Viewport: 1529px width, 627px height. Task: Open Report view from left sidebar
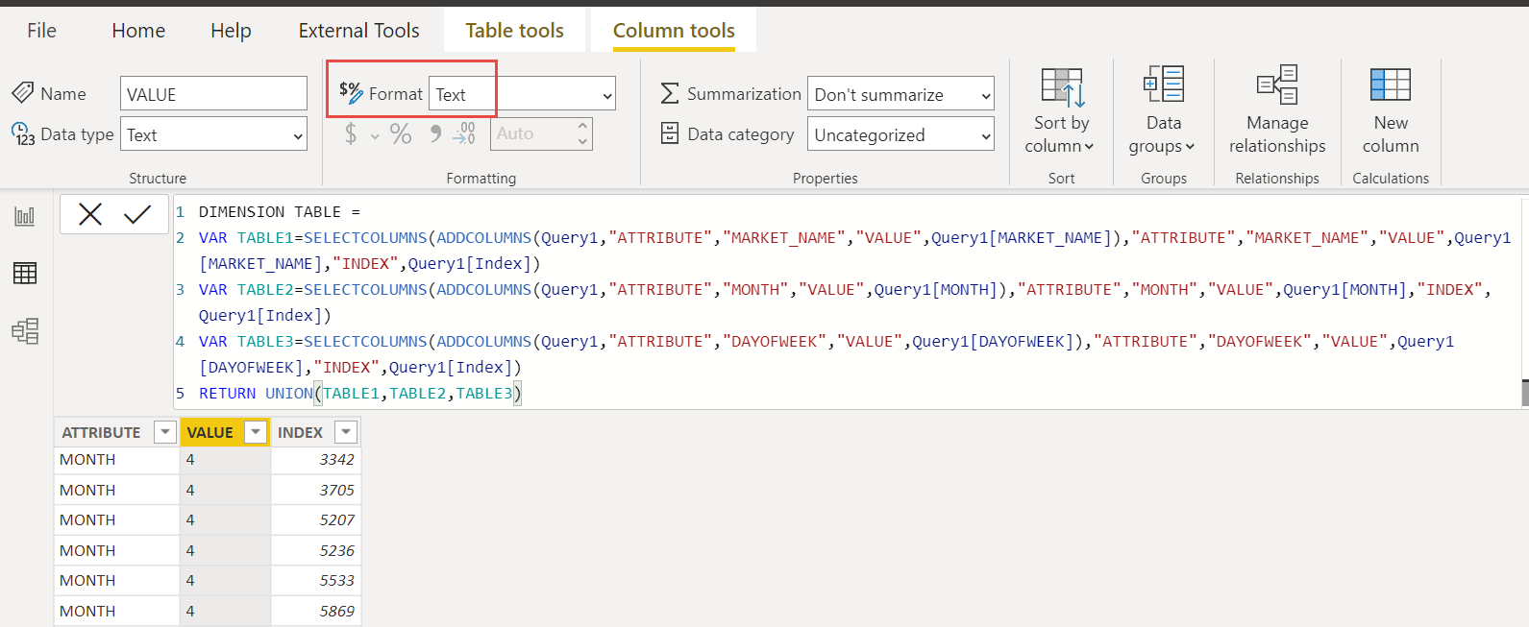pos(25,216)
